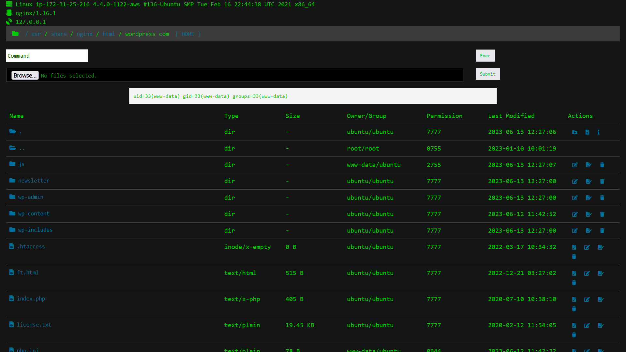This screenshot has height=352, width=626.
Task: Click the pencil-square rename icon for wp-includes
Action: 575,231
